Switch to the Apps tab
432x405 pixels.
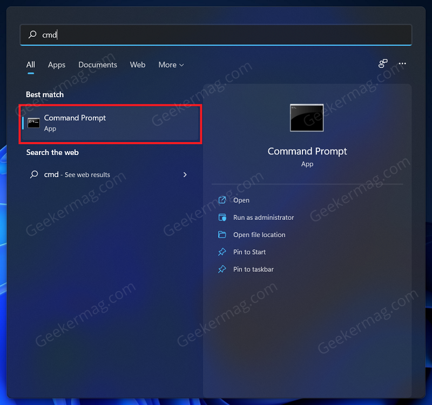[x=57, y=65]
